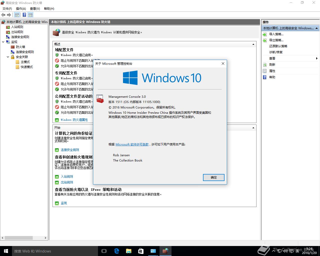Click the Management Console toolbox icon in dialog

[100, 99]
